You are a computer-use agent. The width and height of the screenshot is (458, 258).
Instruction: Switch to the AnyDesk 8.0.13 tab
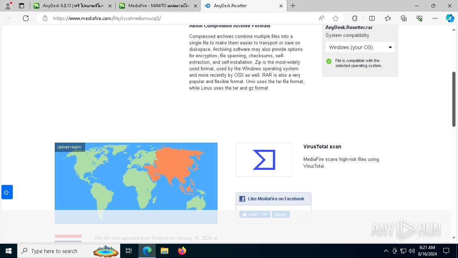coord(73,6)
